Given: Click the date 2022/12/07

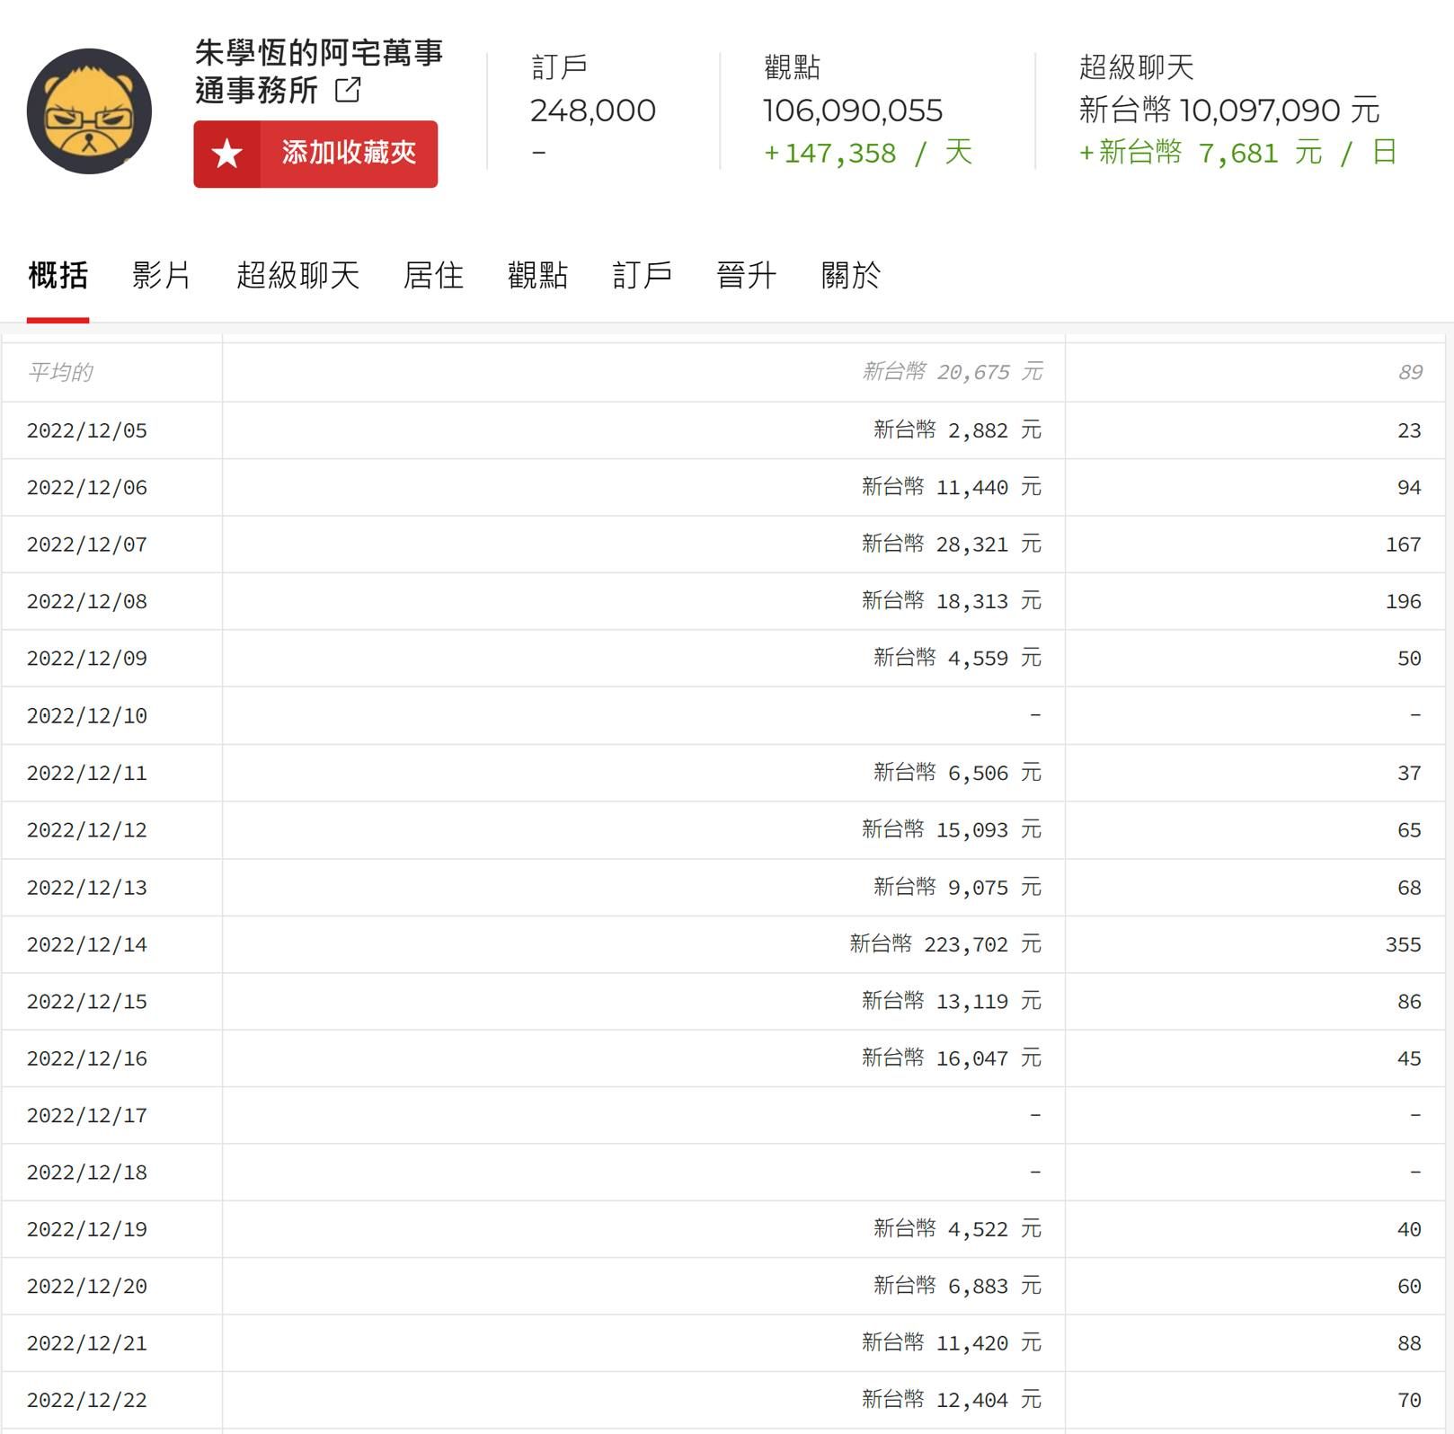Looking at the screenshot, I should click(x=87, y=544).
